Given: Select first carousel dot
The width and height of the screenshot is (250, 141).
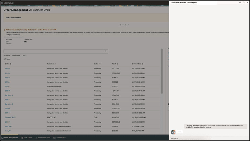Looking at the screenshot, I should pos(121,25).
